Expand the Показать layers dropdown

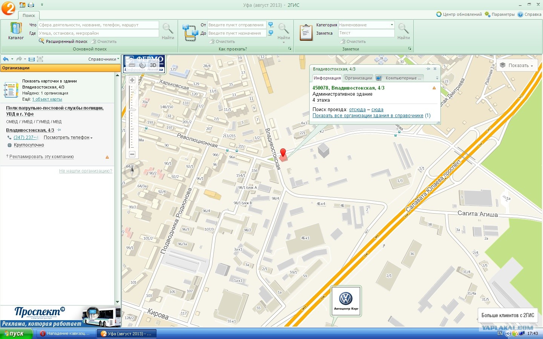pos(516,66)
